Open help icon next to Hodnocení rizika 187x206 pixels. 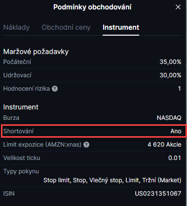[55, 89]
